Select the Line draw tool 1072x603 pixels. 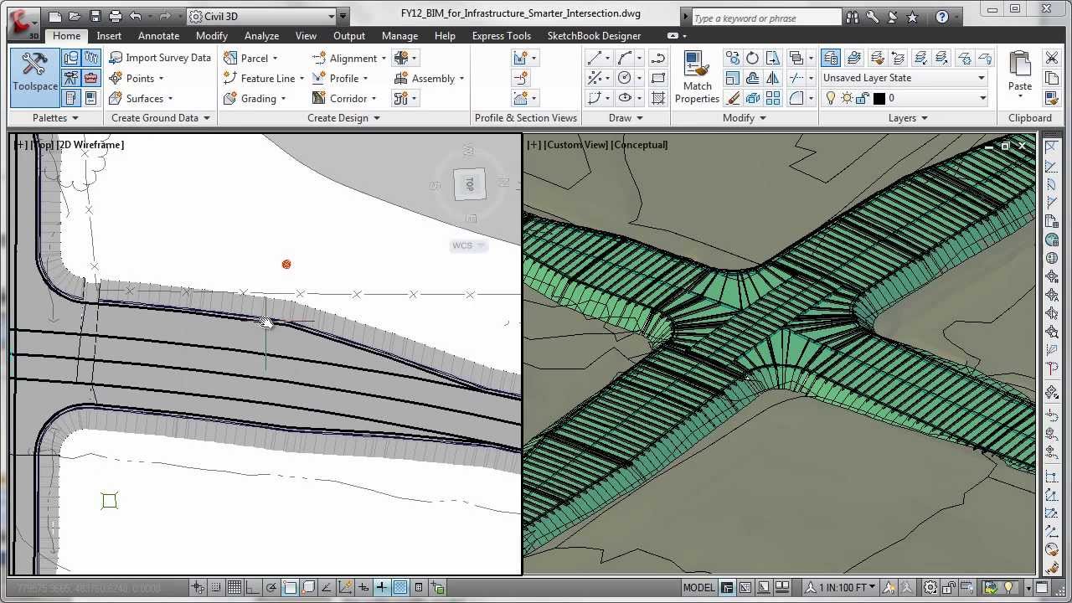pos(595,58)
